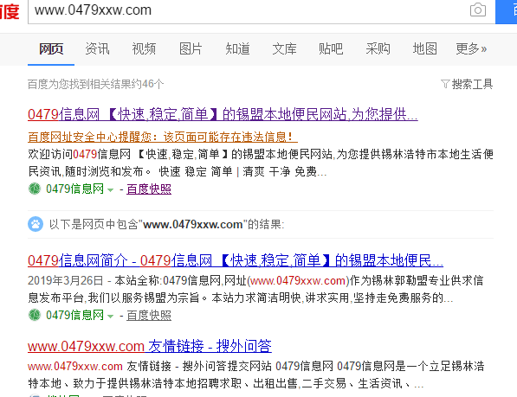Click the funnel icon beside 搜索工具
The image size is (517, 397).
(445, 84)
